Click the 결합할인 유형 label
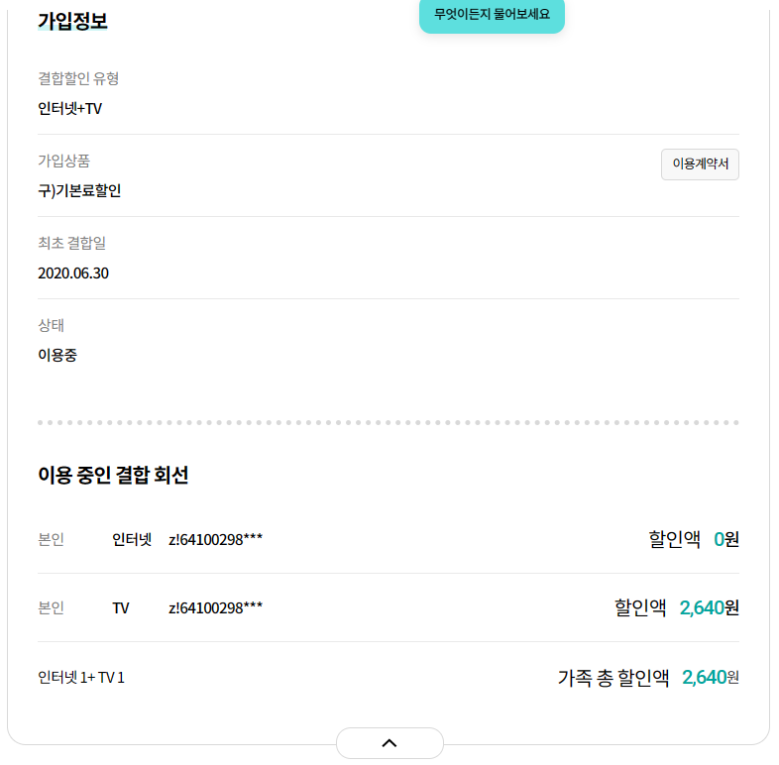This screenshot has height=765, width=779. click(78, 78)
